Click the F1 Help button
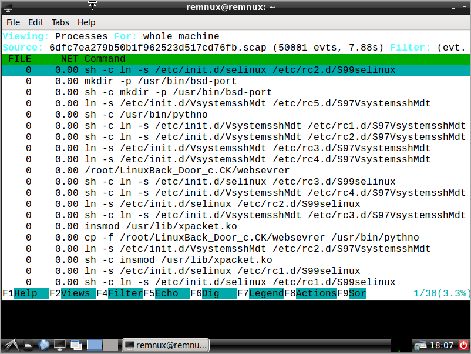 tap(25, 293)
